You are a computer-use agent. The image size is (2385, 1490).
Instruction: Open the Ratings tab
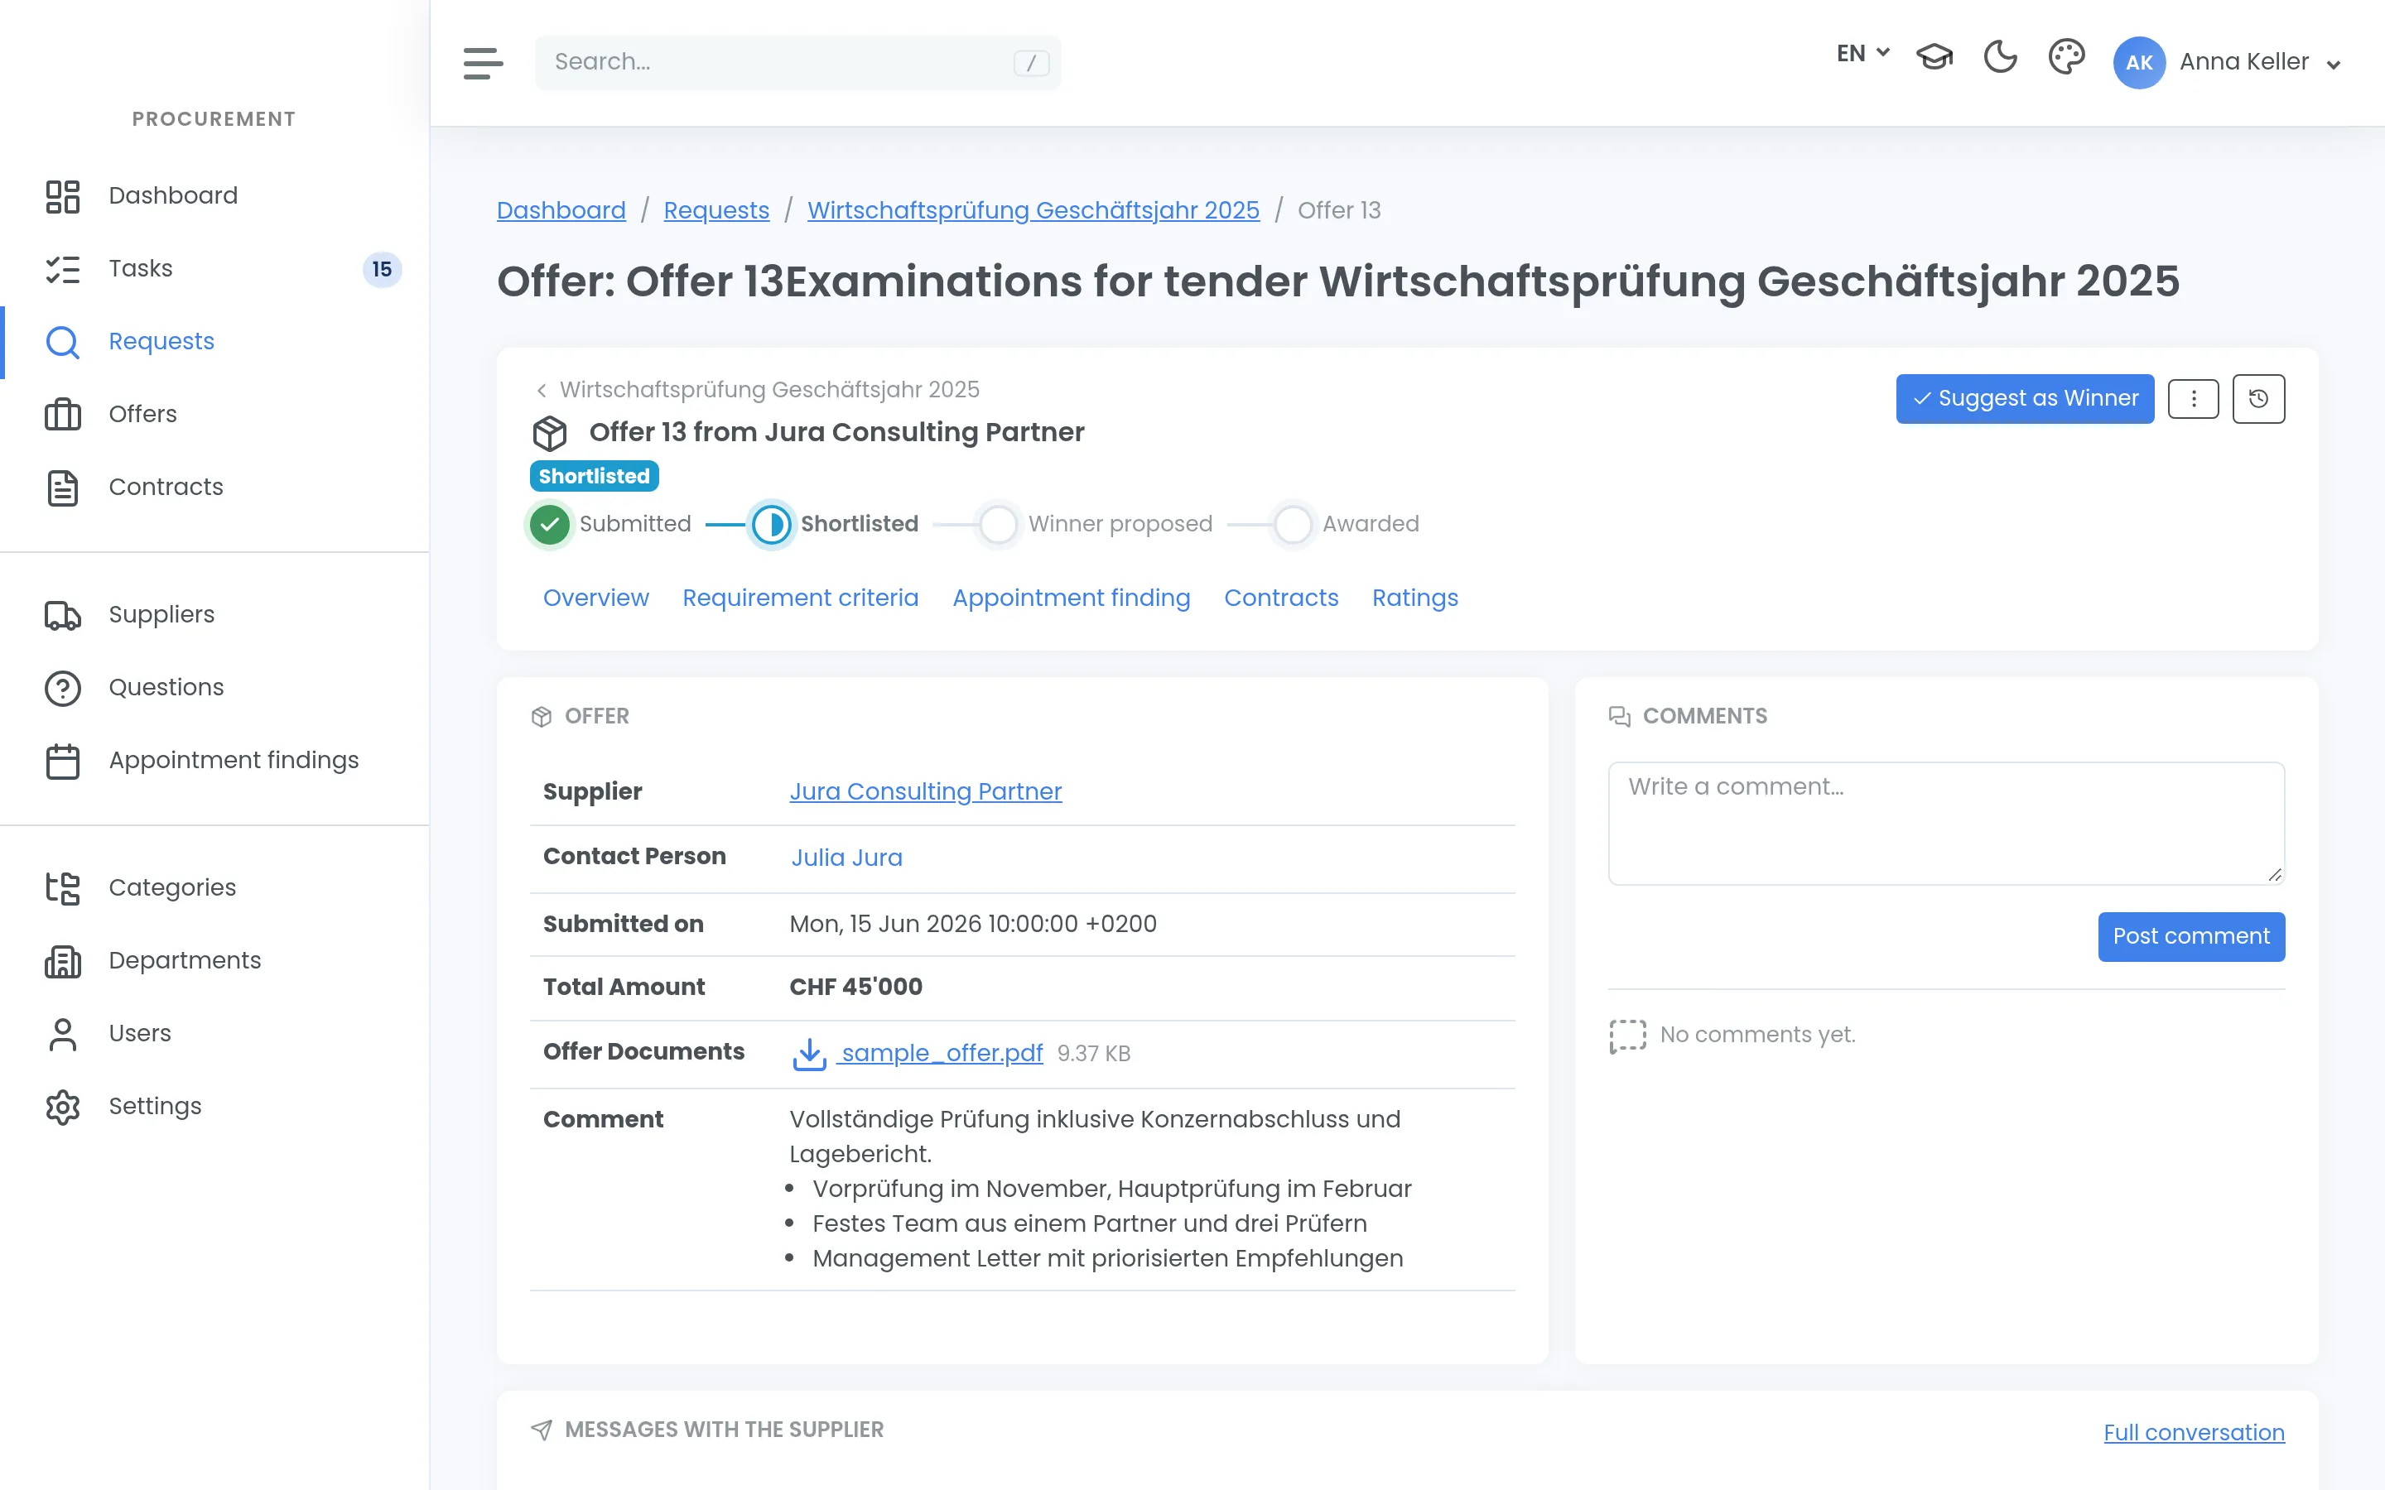pyautogui.click(x=1414, y=598)
